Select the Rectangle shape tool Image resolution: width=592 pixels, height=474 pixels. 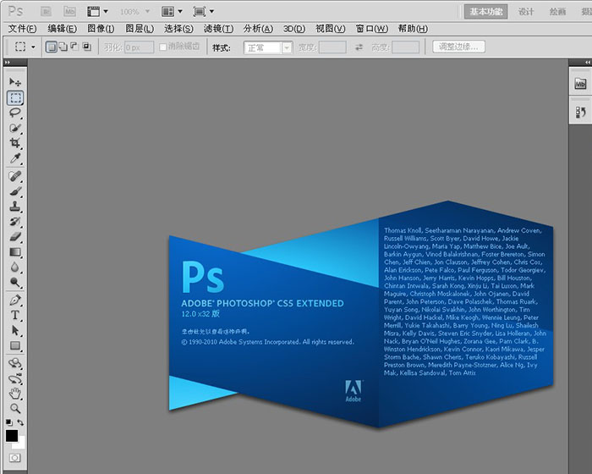(15, 345)
